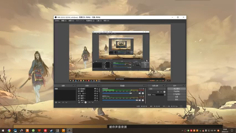The height and width of the screenshot is (133, 236).
Task: Open Mic/Aux gear settings in mixer
Action: (x=143, y=100)
